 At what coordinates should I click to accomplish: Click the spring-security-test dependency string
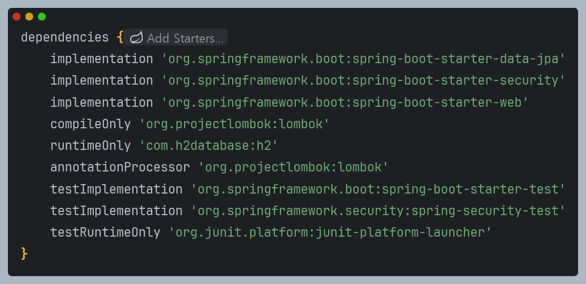point(378,211)
